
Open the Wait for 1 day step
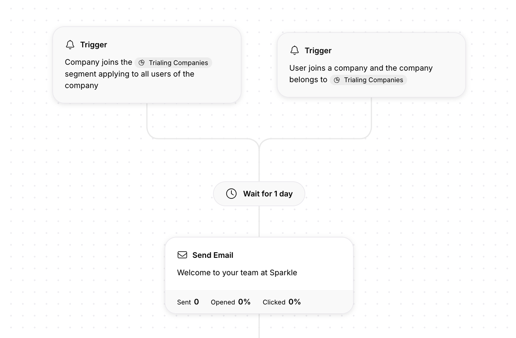click(259, 194)
